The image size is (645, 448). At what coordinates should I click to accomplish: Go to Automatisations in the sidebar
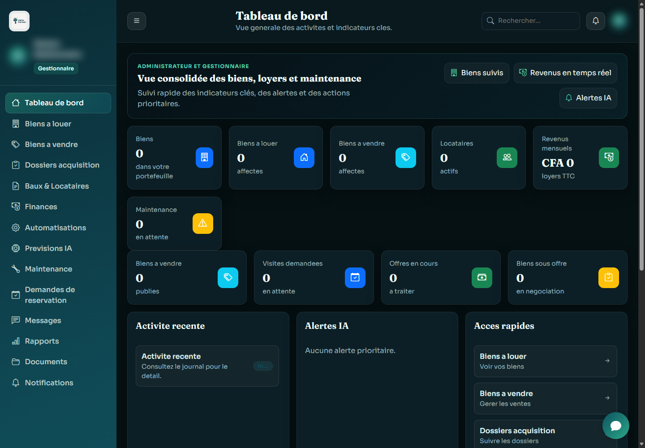(x=58, y=228)
